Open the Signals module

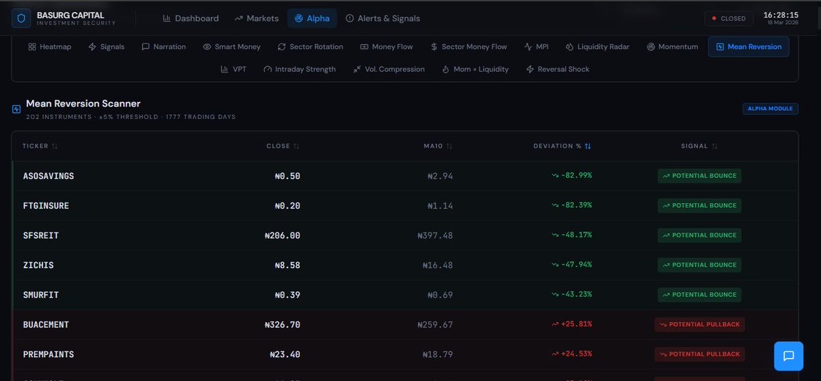[107, 47]
